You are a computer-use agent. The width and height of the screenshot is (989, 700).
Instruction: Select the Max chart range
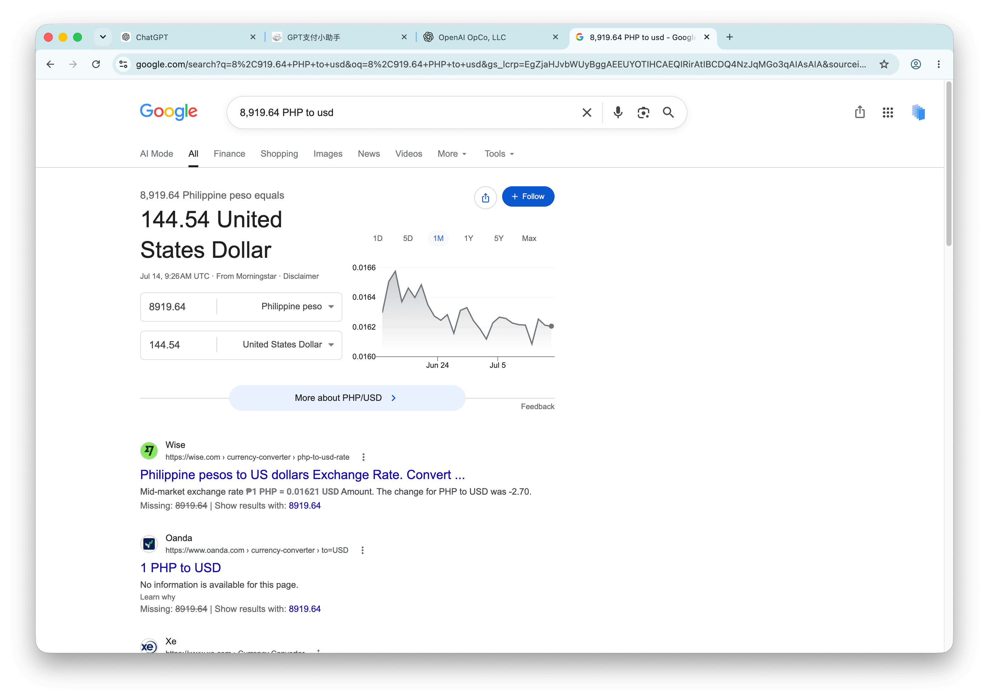[529, 238]
